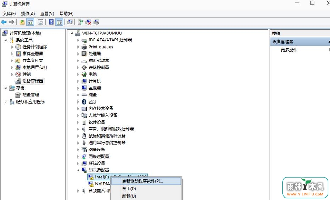This screenshot has width=330, height=200.
Task: Expand 共享文件夹 in left tree
Action: click(x=12, y=61)
